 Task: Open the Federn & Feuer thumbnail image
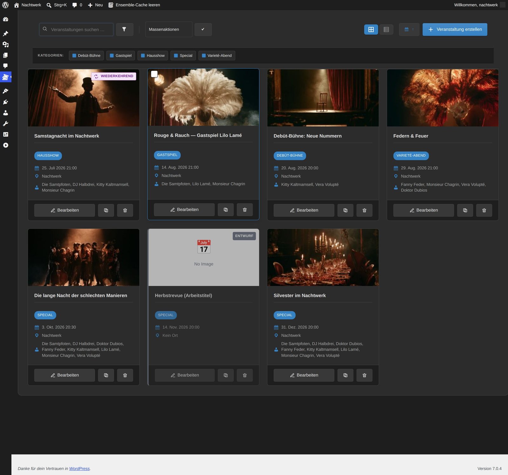[443, 98]
